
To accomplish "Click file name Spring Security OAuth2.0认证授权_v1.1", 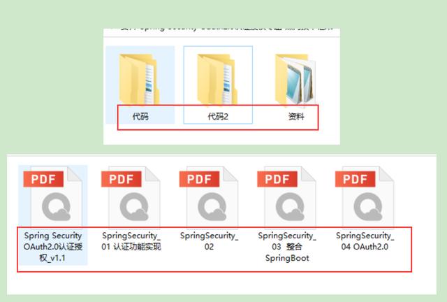I will 53,247.
